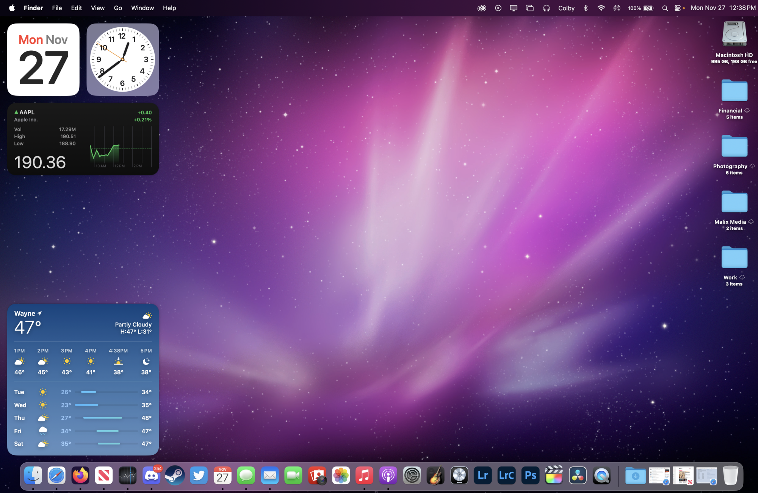758x493 pixels.
Task: Click the Wi-Fi status icon
Action: [601, 8]
